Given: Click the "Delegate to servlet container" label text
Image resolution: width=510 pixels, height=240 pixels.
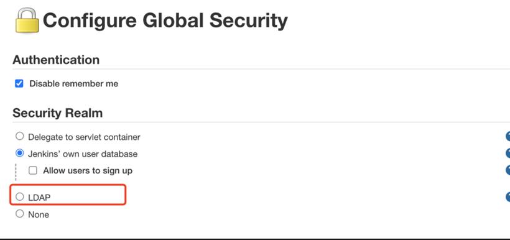Looking at the screenshot, I should click(84, 137).
